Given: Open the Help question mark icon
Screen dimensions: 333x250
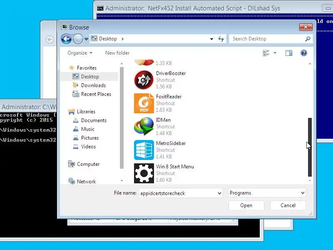Looking at the screenshot, I should click(304, 53).
